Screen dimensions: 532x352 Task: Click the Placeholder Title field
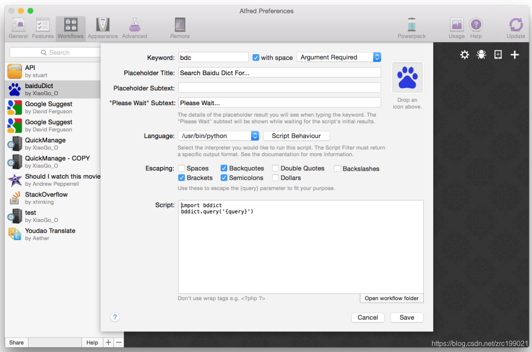280,73
